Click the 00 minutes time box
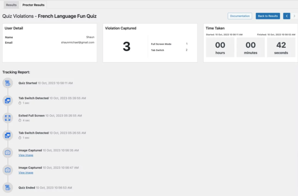298x196 pixels. point(251,47)
